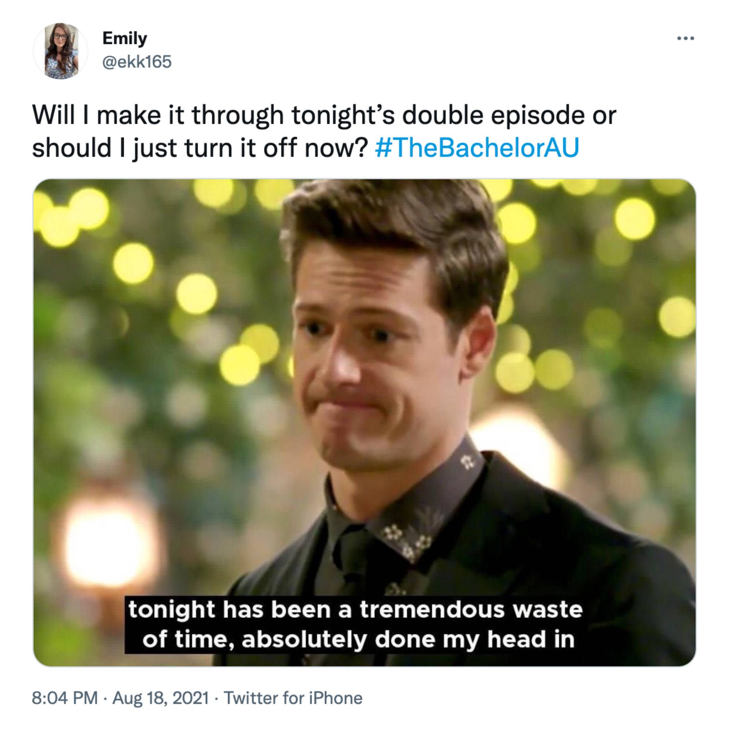Click the 8:04 PM timestamp
This screenshot has width=732, height=732.
[x=65, y=698]
